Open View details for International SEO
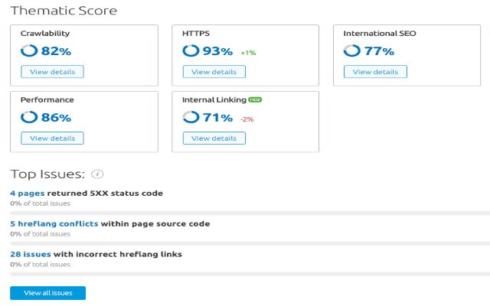The height and width of the screenshot is (306, 490). pos(375,72)
